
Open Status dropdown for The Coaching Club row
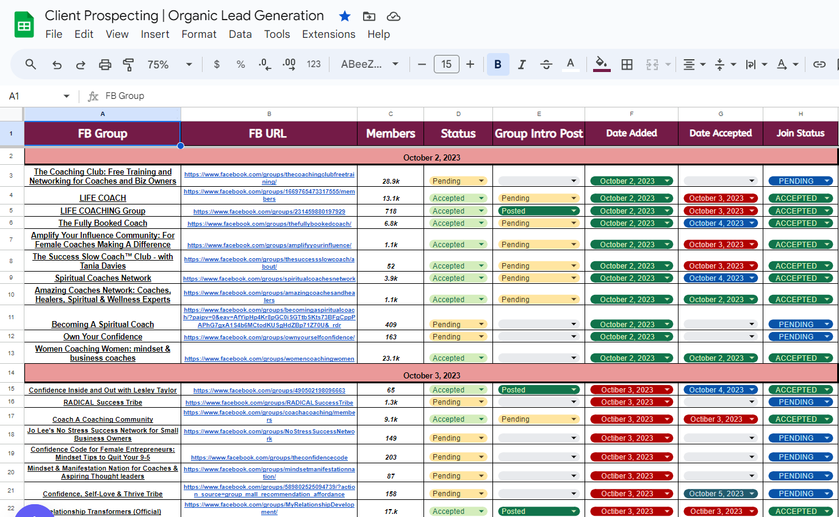click(458, 181)
